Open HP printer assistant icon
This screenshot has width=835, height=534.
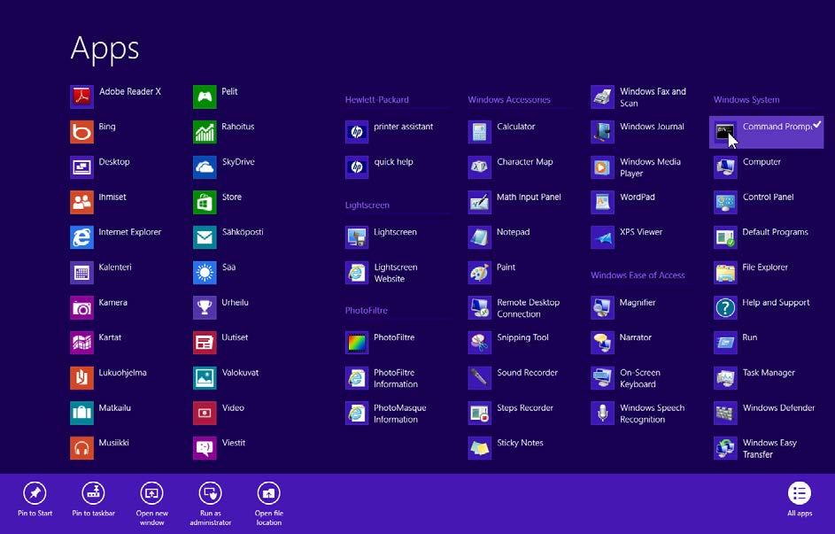(357, 132)
